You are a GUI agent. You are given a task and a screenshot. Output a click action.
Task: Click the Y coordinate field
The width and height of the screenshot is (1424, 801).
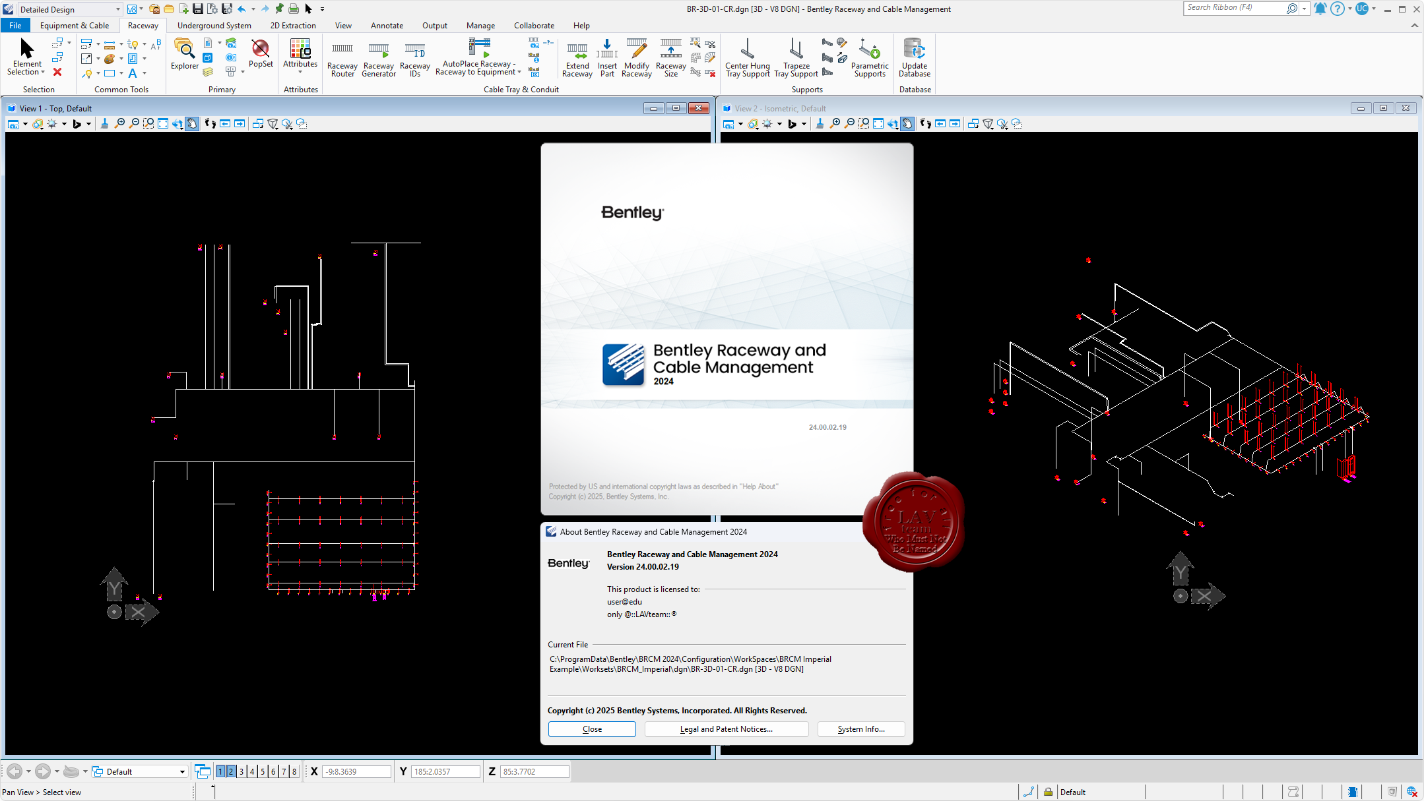445,771
